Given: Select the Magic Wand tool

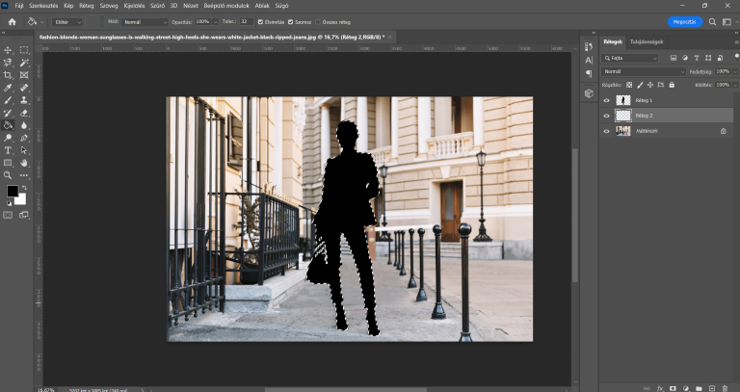Looking at the screenshot, I should pos(24,63).
